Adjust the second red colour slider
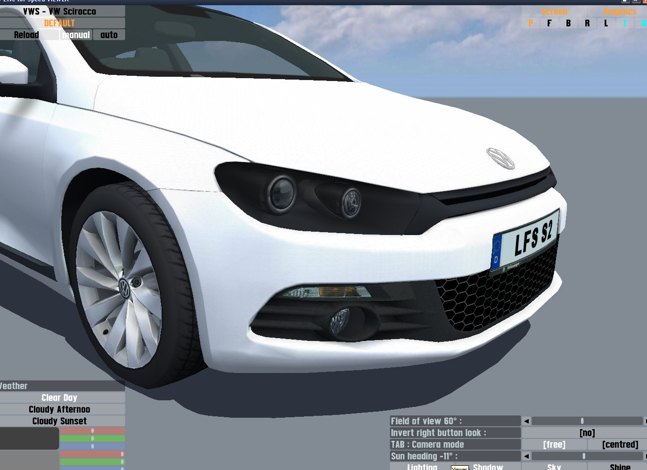Image resolution: width=647 pixels, height=470 pixels. click(92, 454)
